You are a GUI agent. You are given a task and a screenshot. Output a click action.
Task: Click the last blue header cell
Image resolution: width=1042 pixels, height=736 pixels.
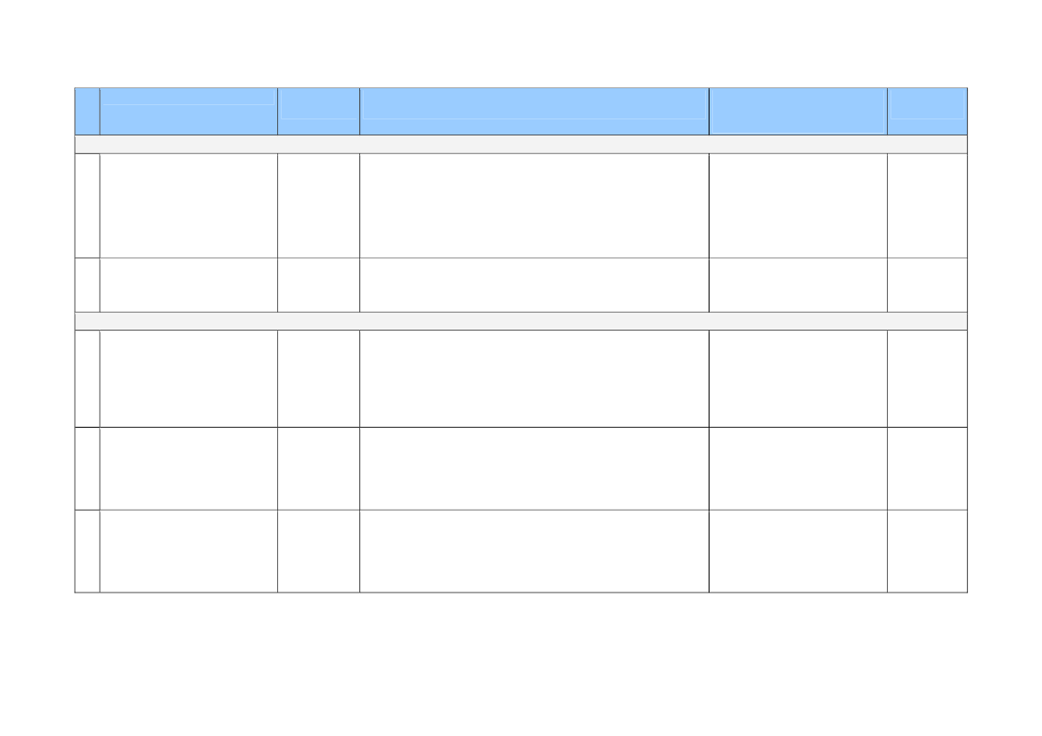tap(927, 110)
